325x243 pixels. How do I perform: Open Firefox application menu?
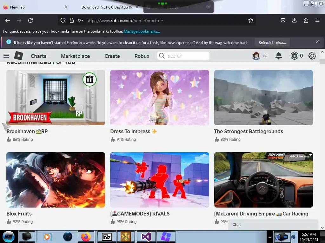coord(317,20)
